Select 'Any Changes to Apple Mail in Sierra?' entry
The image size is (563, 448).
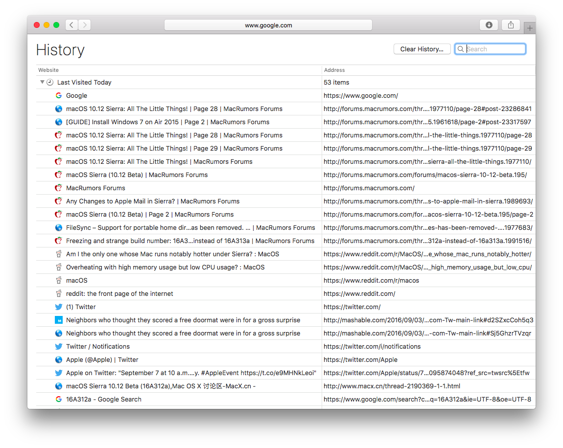pyautogui.click(x=285, y=201)
